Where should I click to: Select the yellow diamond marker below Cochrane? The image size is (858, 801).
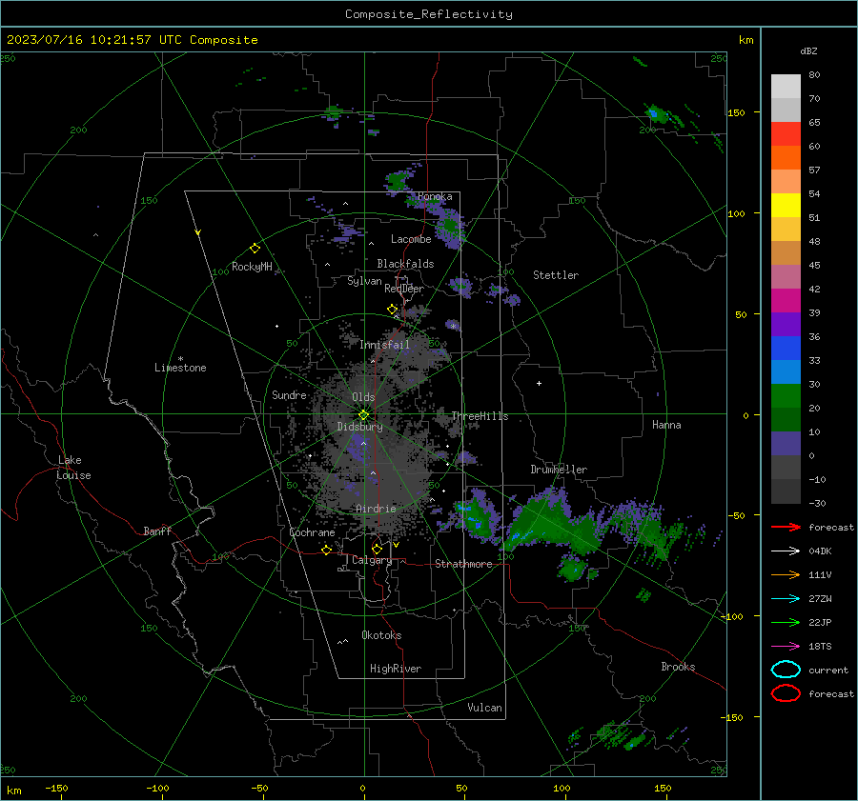pyautogui.click(x=327, y=550)
